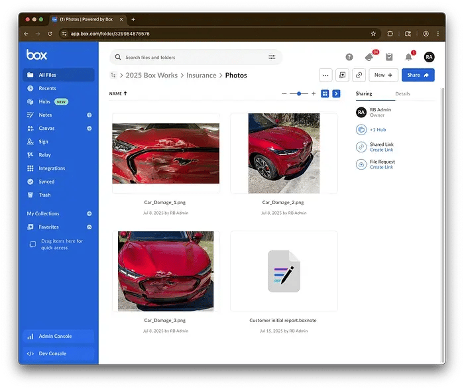Navigate to Insurance breadcrumb
Screen dimensions: 464x389
pyautogui.click(x=202, y=75)
